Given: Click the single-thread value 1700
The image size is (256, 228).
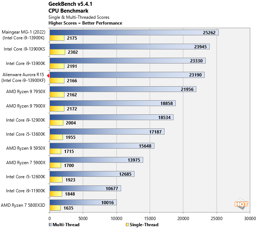Looking at the screenshot, I should 69,166.
